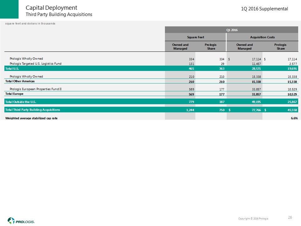This screenshot has height=226, width=301.
Task: Click the Weighted average stabilized cap rate label
Action: (x=31, y=118)
